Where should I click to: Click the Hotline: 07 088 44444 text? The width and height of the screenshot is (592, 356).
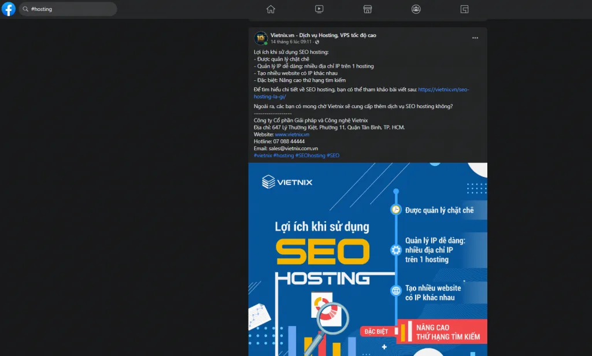(279, 141)
